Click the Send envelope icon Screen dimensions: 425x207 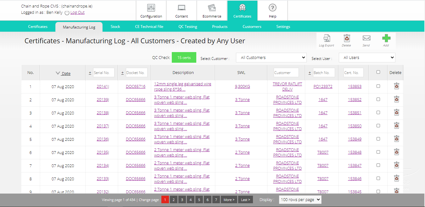point(366,38)
